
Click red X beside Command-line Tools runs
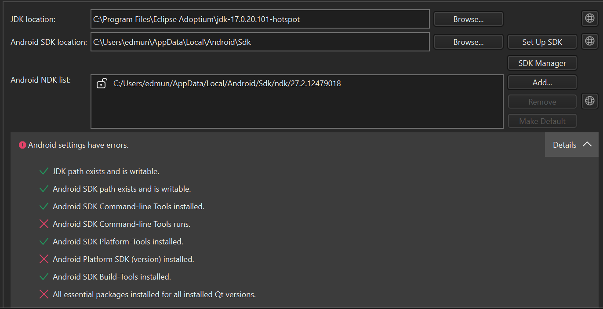point(44,224)
